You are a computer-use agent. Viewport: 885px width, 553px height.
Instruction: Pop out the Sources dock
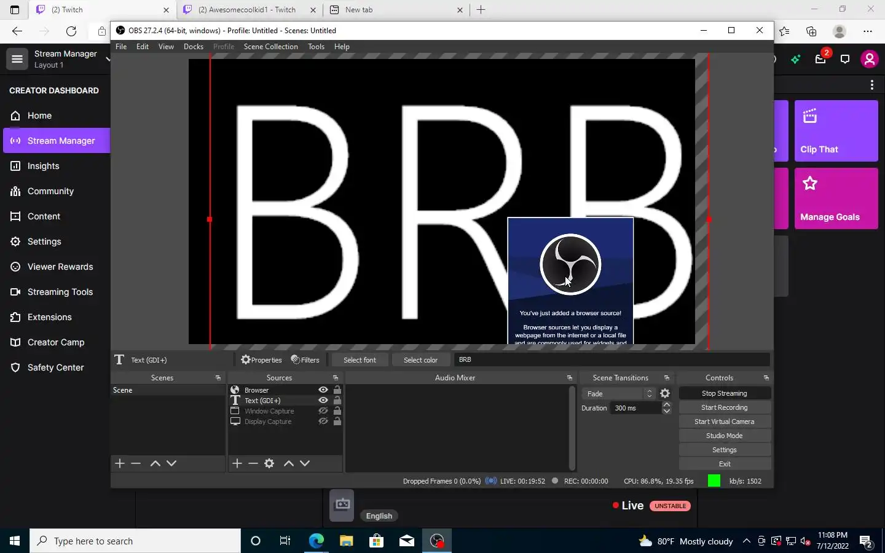(336, 378)
